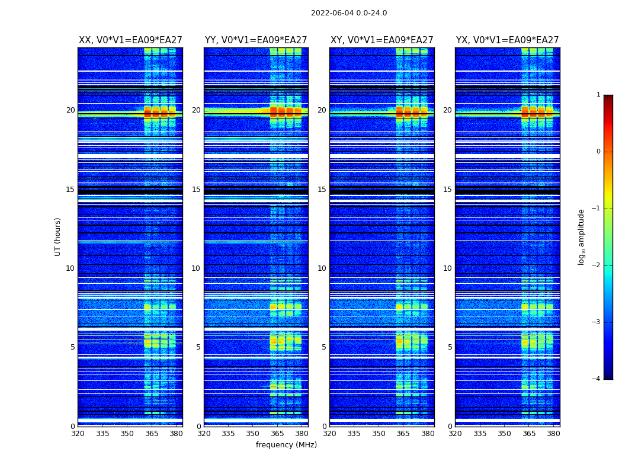The height and width of the screenshot is (474, 622).
Task: Click the 320 tick label under YX panel
Action: tap(455, 434)
